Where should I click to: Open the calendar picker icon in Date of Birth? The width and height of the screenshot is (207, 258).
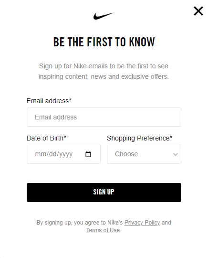pyautogui.click(x=88, y=154)
